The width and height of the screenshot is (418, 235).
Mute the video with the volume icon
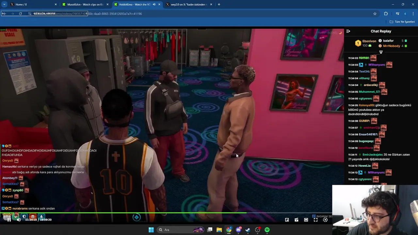[x=19, y=220]
